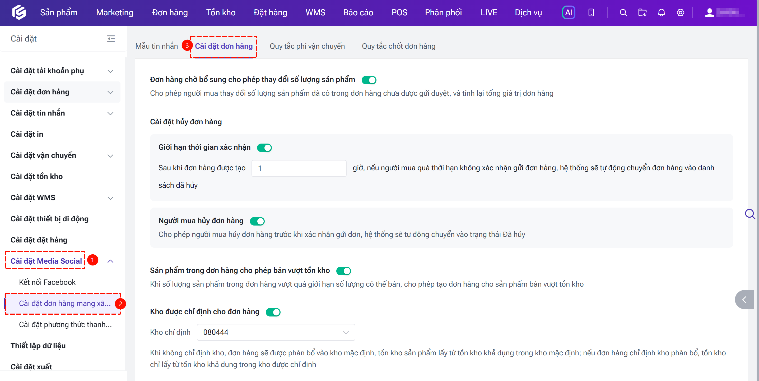Expand Cài đặt tài khoản phụ section

click(62, 71)
